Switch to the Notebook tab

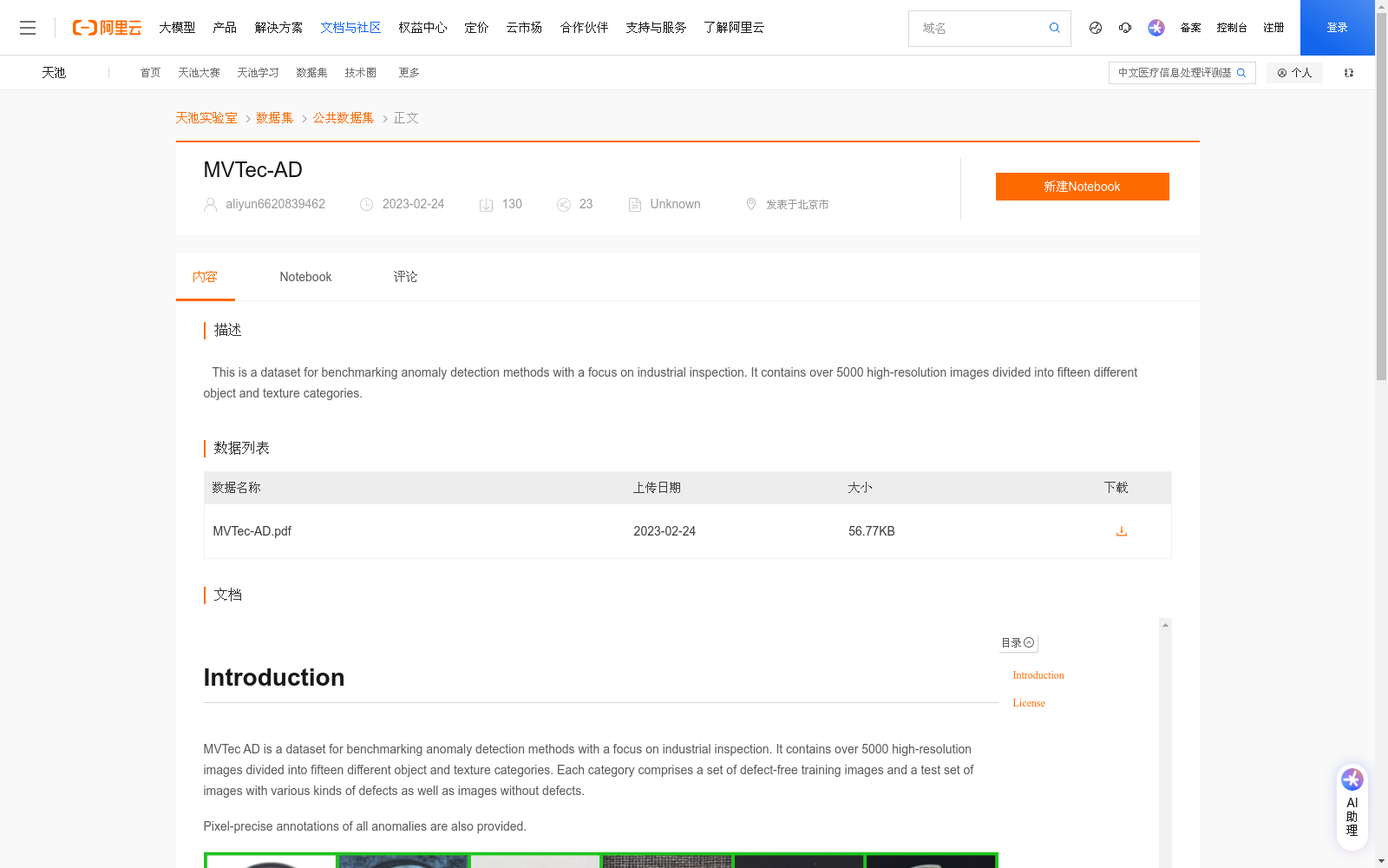pos(305,277)
